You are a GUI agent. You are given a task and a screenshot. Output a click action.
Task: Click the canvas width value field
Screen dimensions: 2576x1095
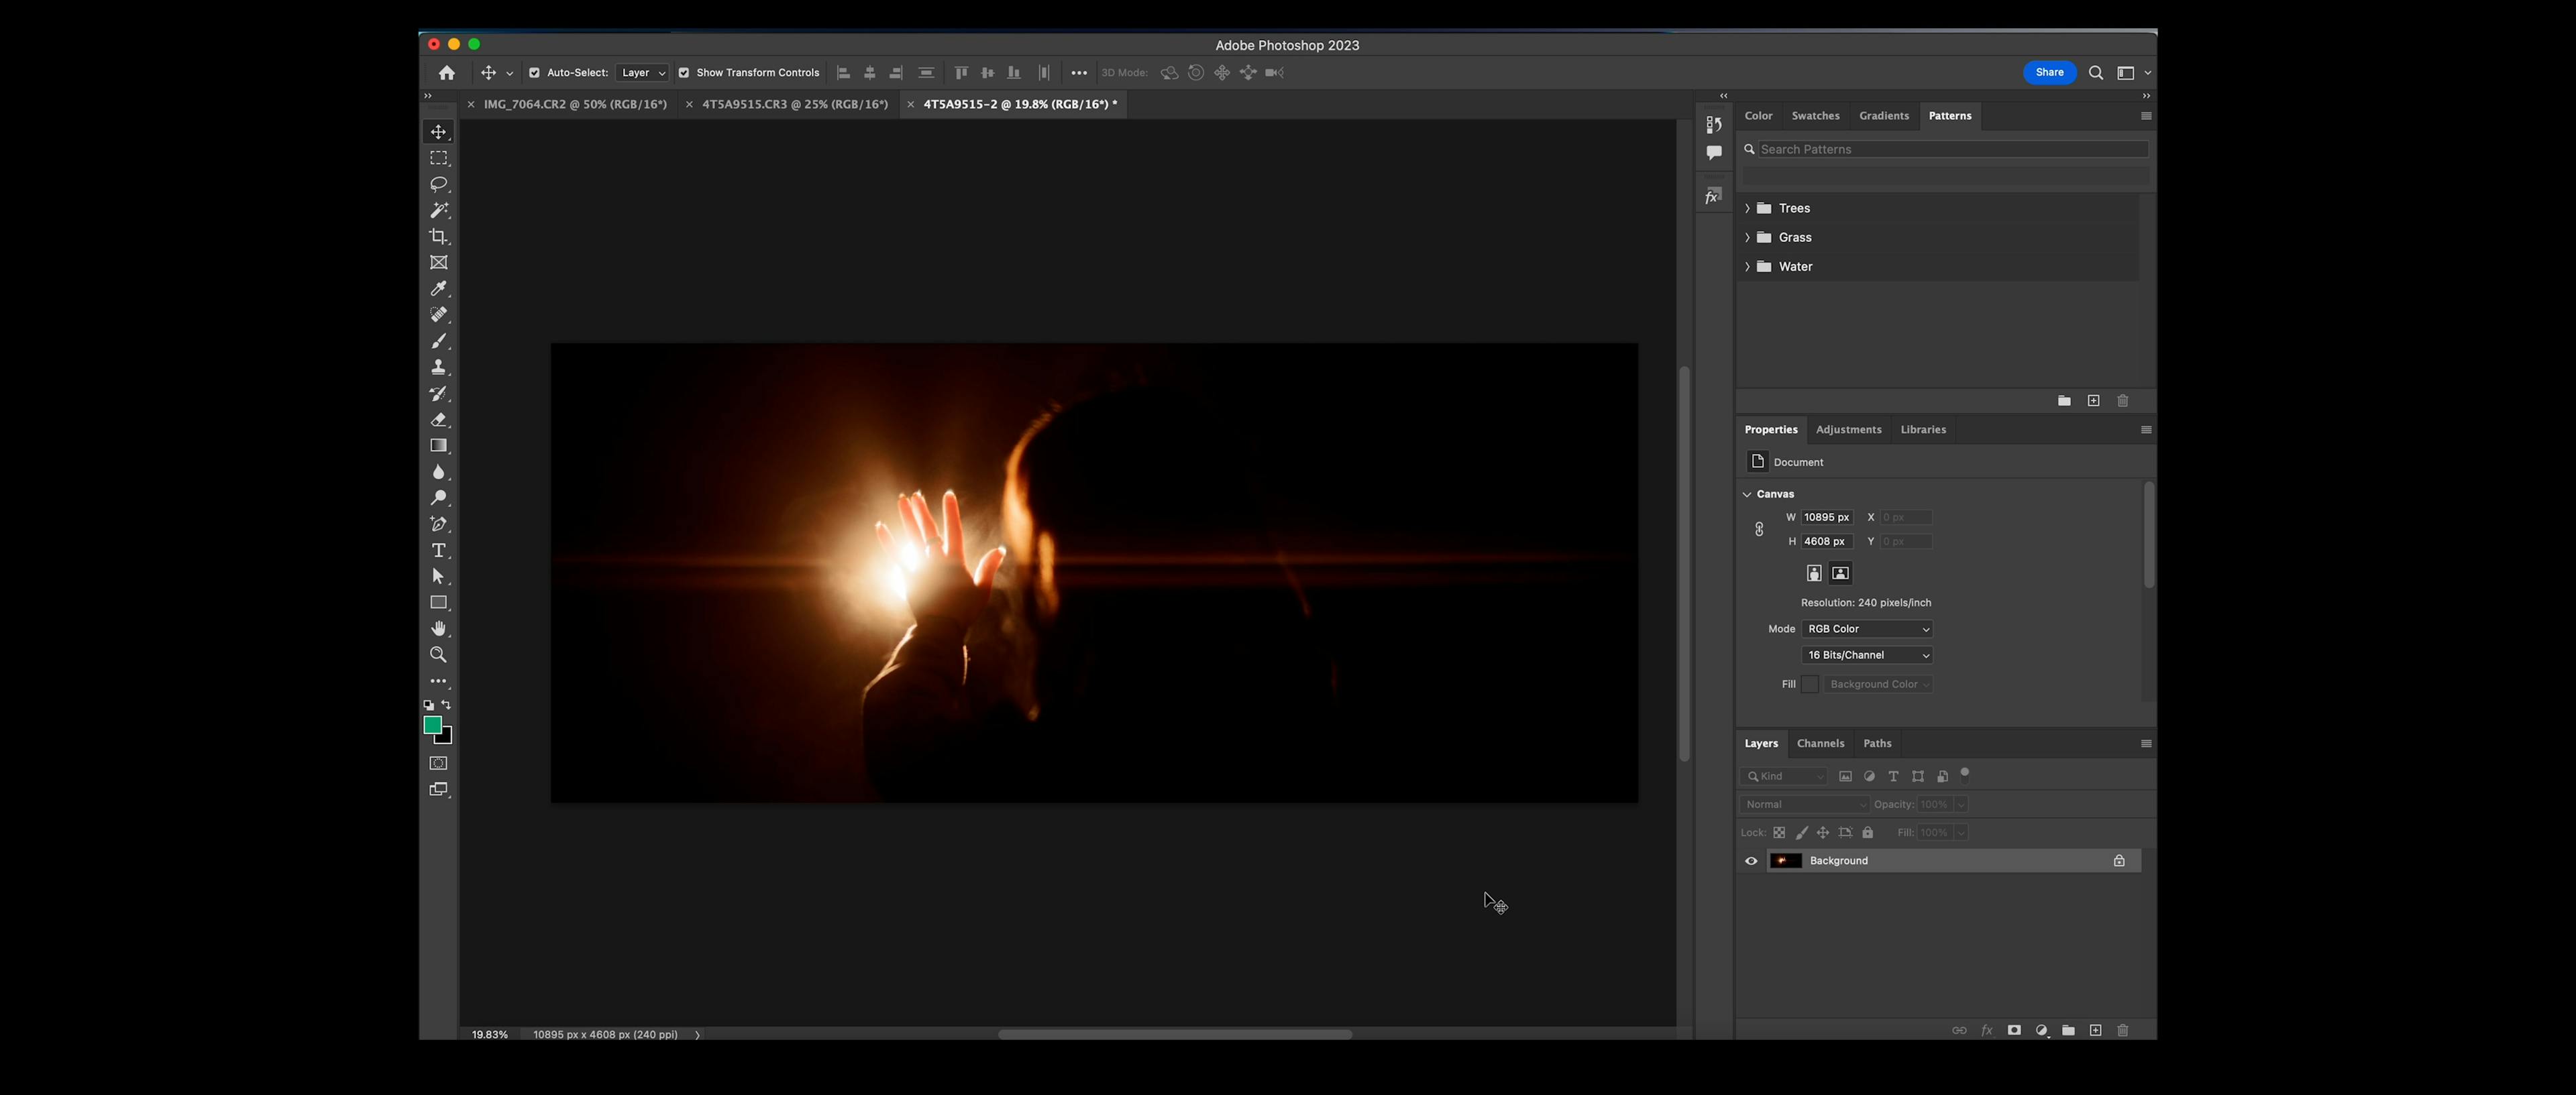(1826, 517)
